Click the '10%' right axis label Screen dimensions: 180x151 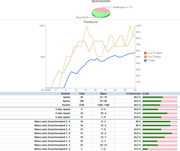(138, 82)
